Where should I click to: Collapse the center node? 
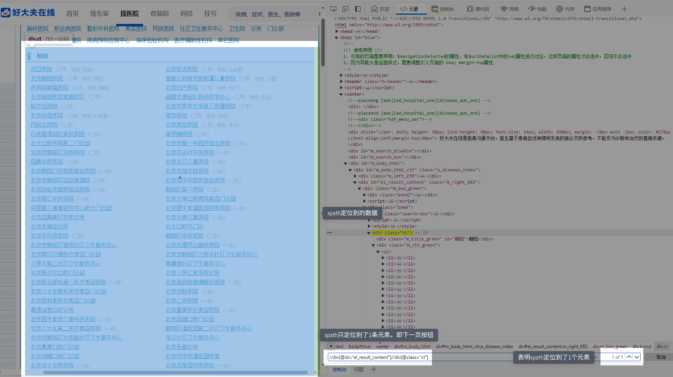point(341,94)
